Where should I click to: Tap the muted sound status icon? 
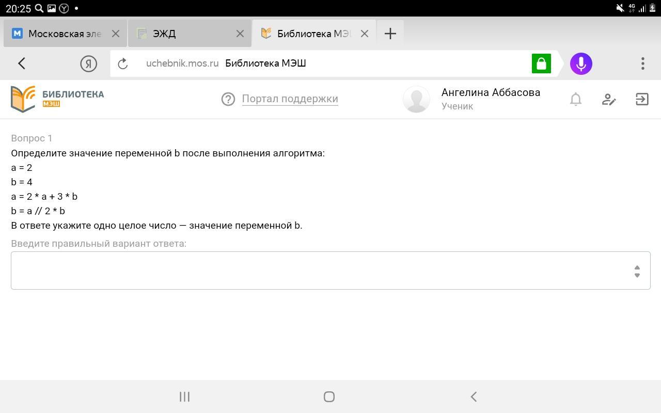(x=620, y=8)
